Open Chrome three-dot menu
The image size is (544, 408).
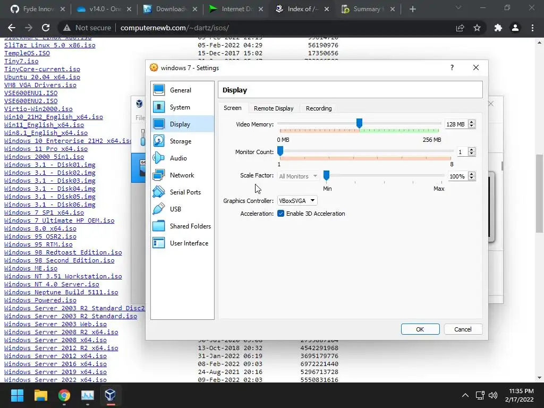point(532,28)
